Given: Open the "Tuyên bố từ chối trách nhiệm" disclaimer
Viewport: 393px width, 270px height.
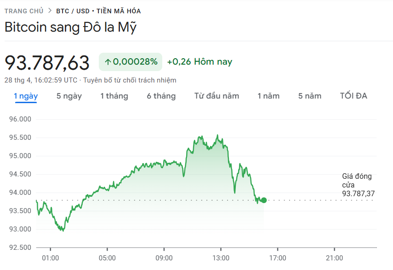Looking at the screenshot, I should [x=127, y=80].
